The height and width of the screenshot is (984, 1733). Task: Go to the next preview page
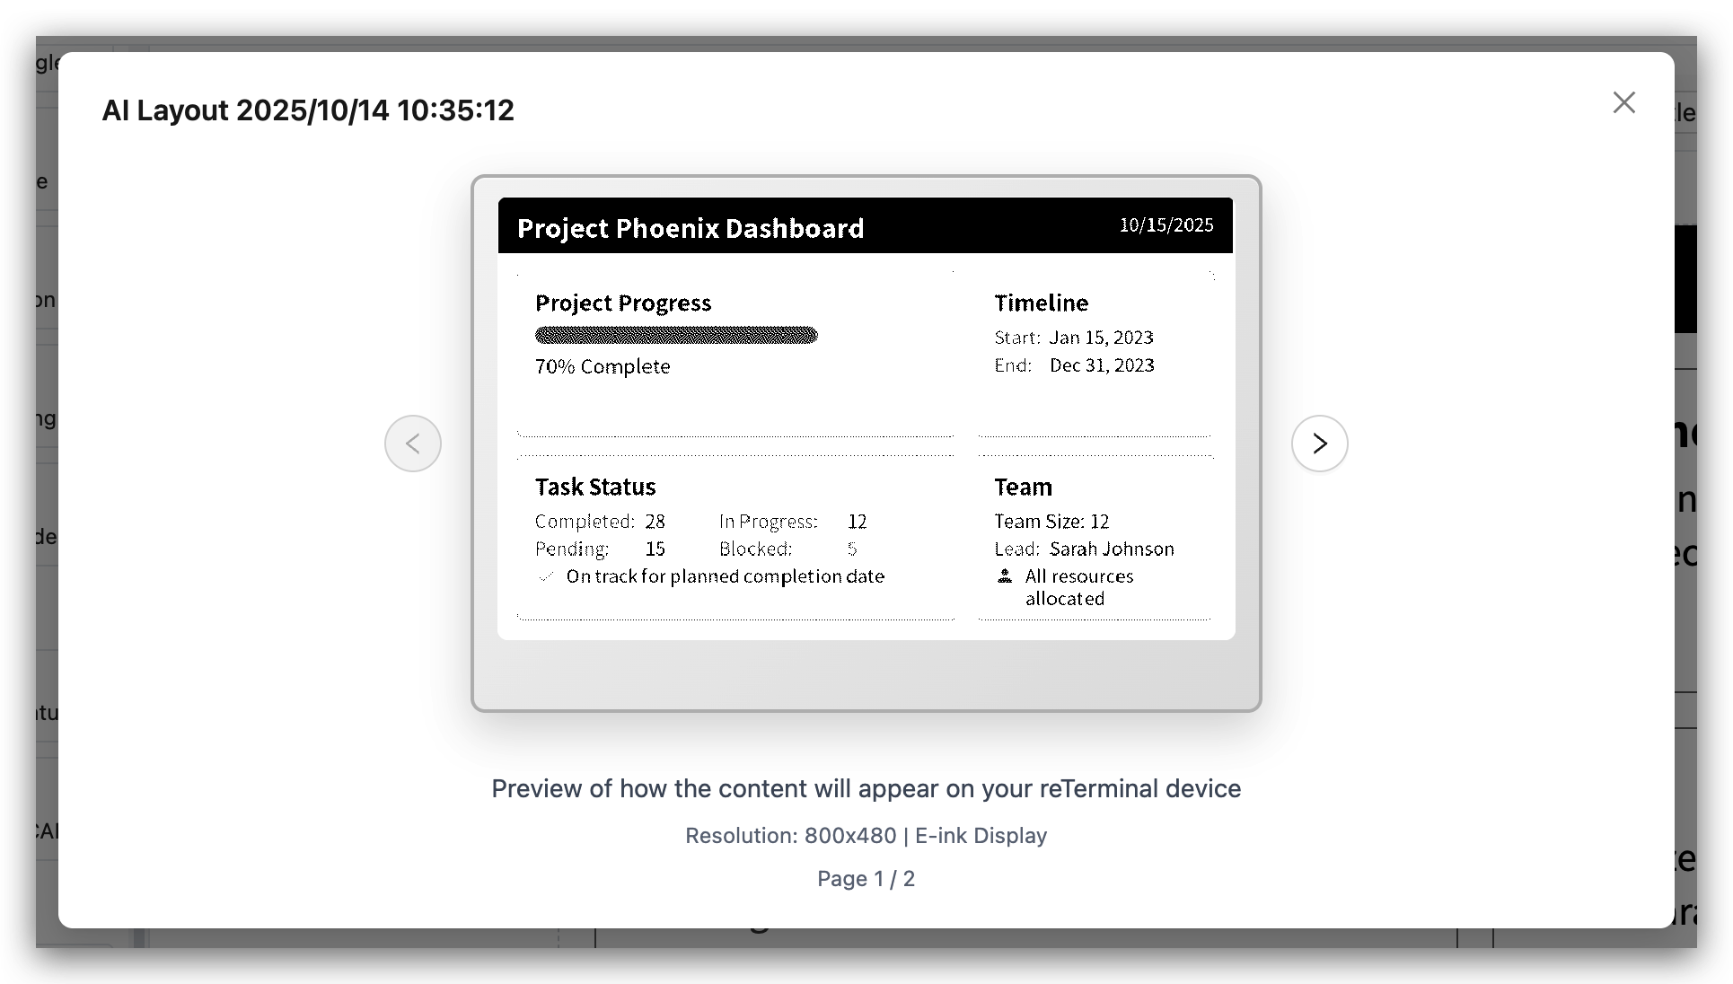pyautogui.click(x=1319, y=444)
